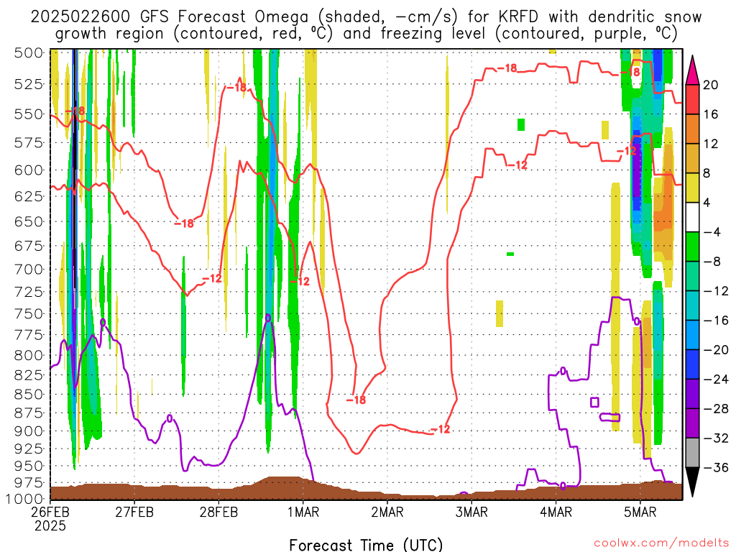
Task: Click the 2MAR date label
Action: point(387,512)
